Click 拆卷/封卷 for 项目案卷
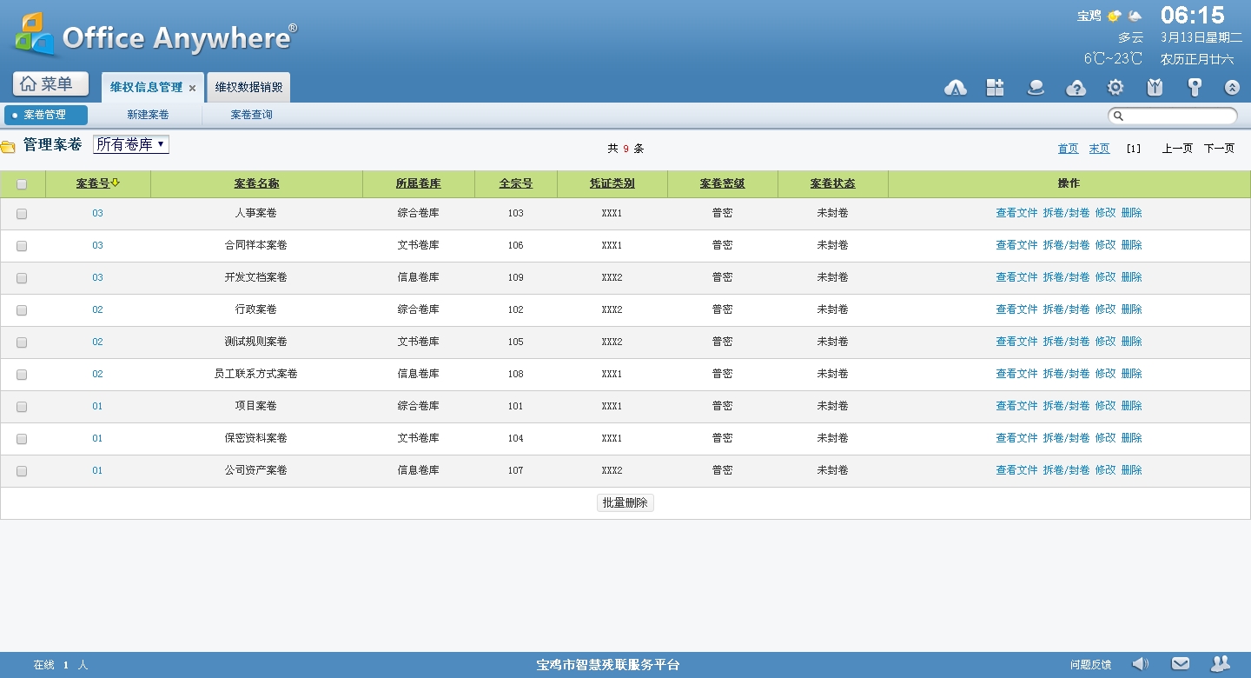 [x=1066, y=406]
